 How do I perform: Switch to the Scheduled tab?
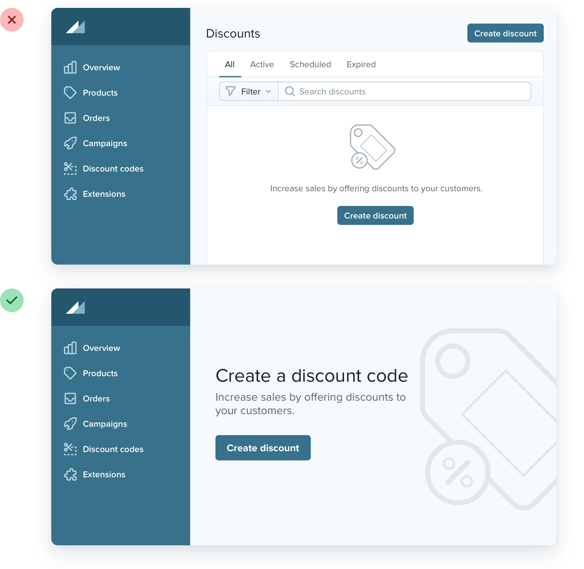tap(310, 64)
